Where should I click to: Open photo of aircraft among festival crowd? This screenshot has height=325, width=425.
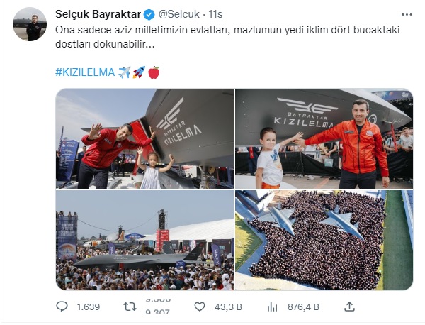[144, 240]
